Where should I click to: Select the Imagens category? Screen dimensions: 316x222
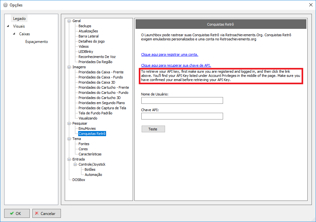point(79,67)
